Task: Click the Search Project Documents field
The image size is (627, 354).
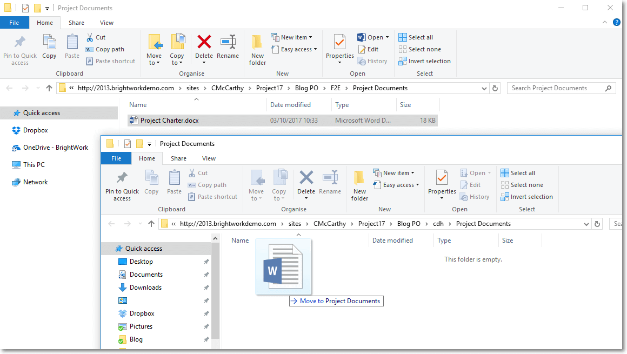Action: [557, 88]
